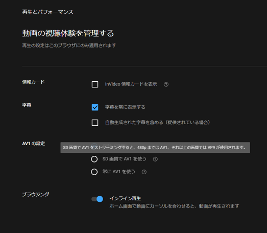Click 字幕を常に表示する label text
267x233 pixels.
(125, 107)
